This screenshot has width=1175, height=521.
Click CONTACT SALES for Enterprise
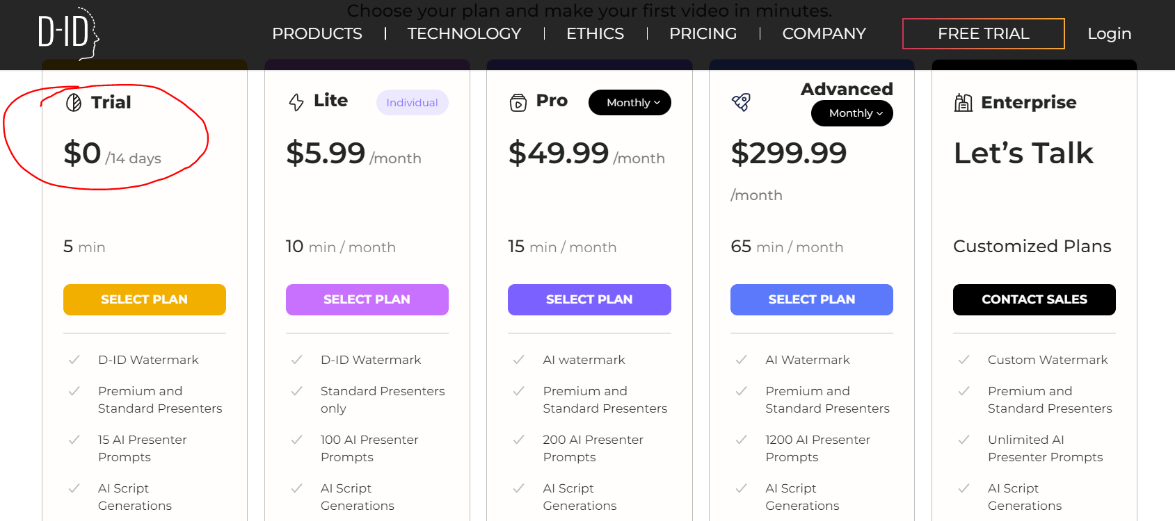coord(1034,299)
